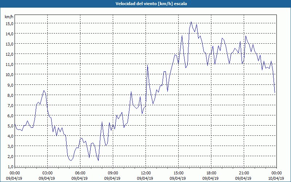
Task: Pick the "3,0" y-axis value
Action: click(11, 146)
